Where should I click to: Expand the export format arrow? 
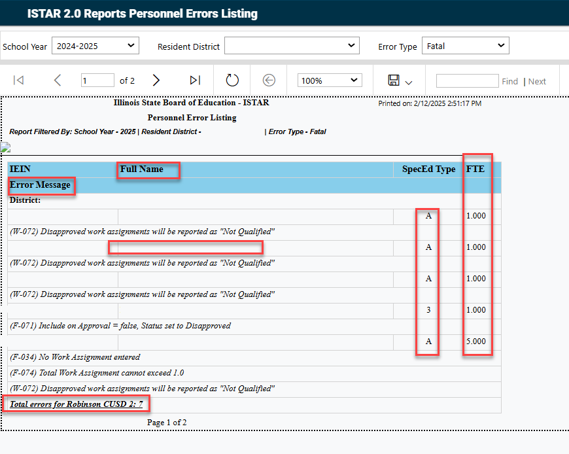409,82
